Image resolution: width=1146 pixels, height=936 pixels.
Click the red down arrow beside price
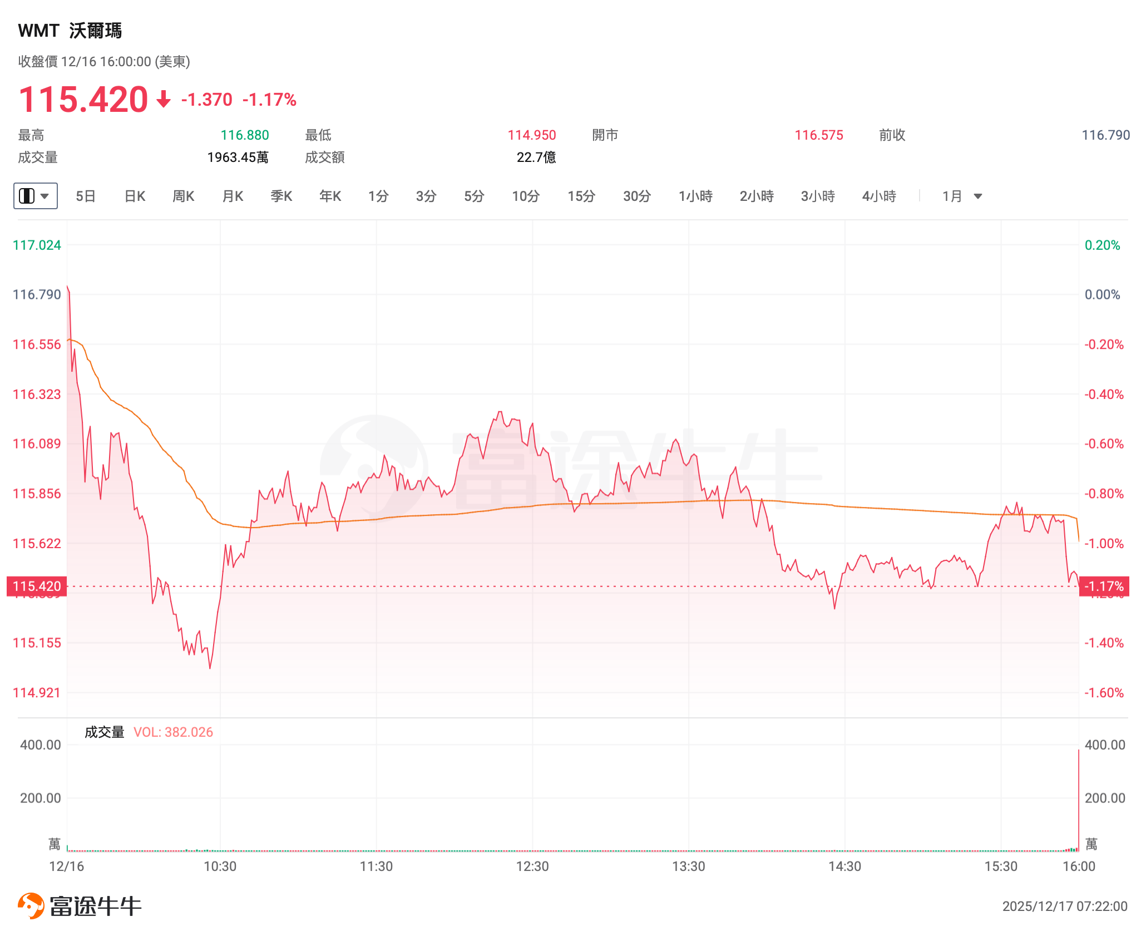[163, 100]
